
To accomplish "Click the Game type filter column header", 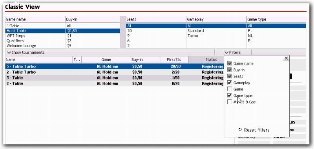I will (276, 19).
